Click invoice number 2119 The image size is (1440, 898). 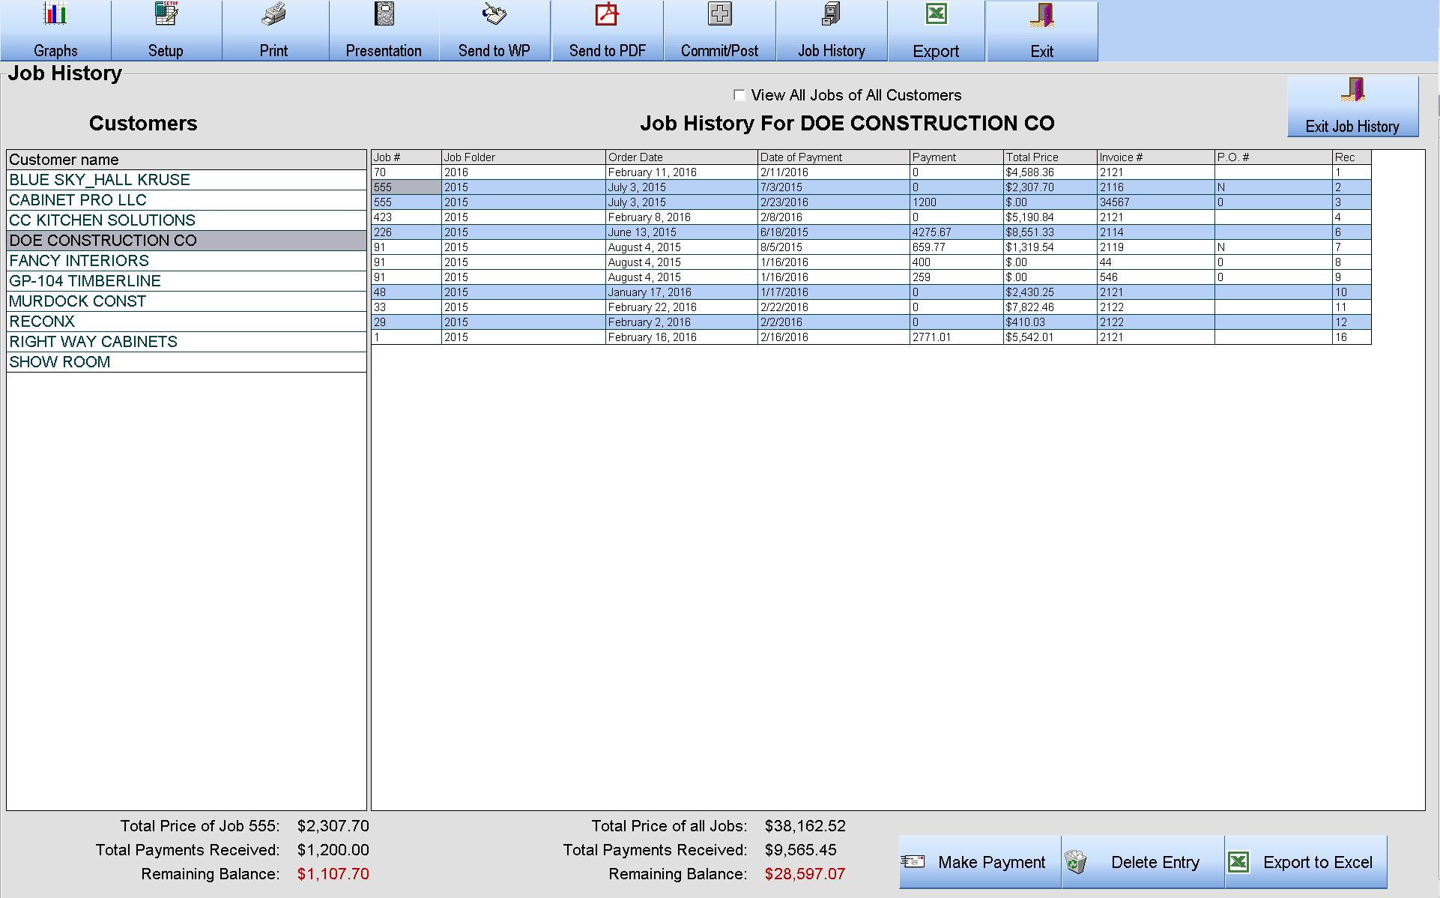pyautogui.click(x=1156, y=247)
